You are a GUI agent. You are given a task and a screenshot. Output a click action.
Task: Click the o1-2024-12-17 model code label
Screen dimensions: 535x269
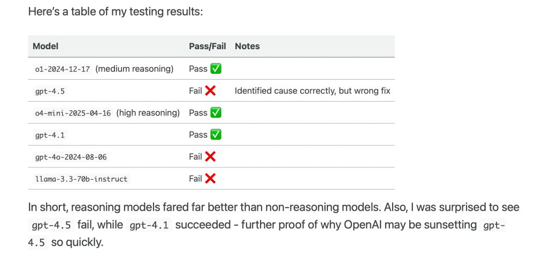63,69
